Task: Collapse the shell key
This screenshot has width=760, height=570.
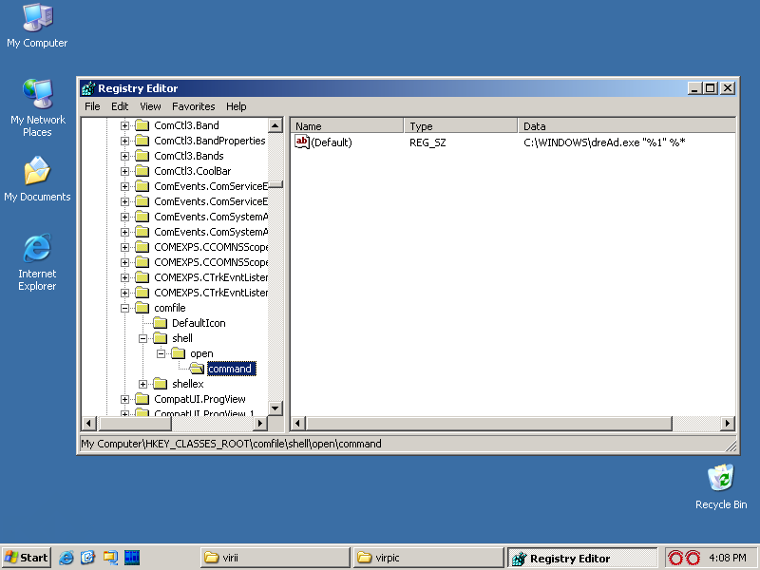Action: pos(143,338)
